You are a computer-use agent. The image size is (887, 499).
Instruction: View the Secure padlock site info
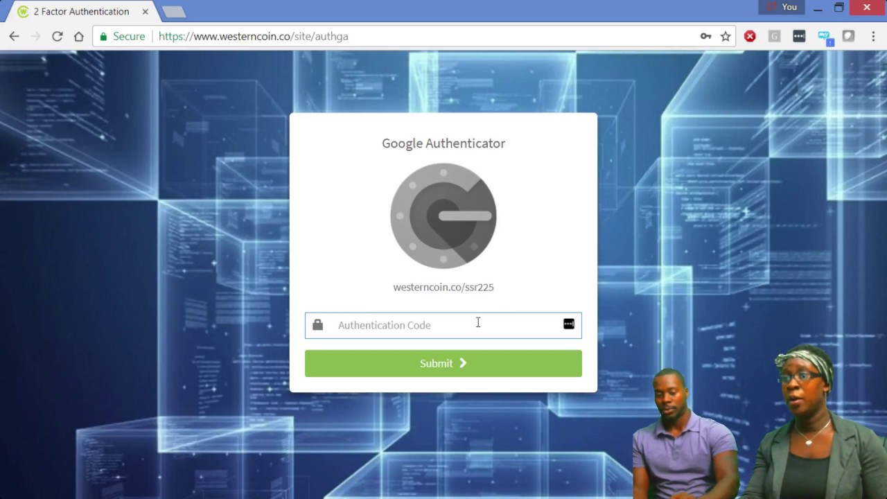pos(123,36)
